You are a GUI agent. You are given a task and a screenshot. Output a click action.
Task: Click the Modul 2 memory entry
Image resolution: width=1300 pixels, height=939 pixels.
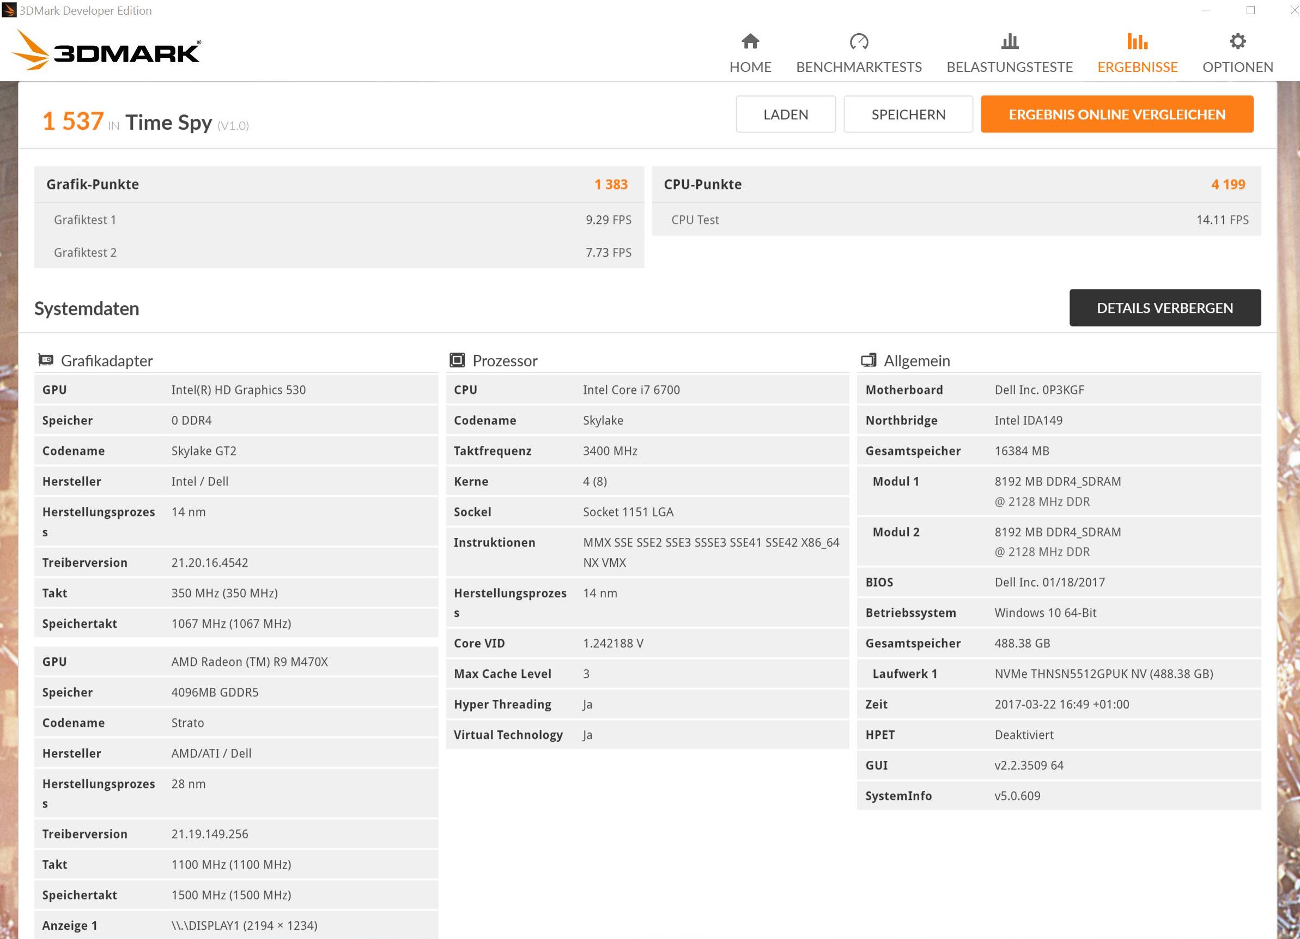click(x=1058, y=542)
